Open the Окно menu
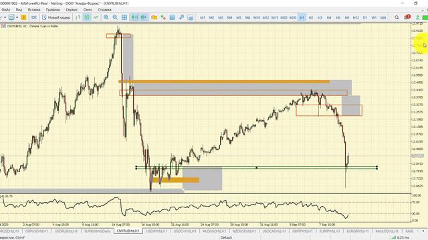428x240 pixels. (x=88, y=9)
